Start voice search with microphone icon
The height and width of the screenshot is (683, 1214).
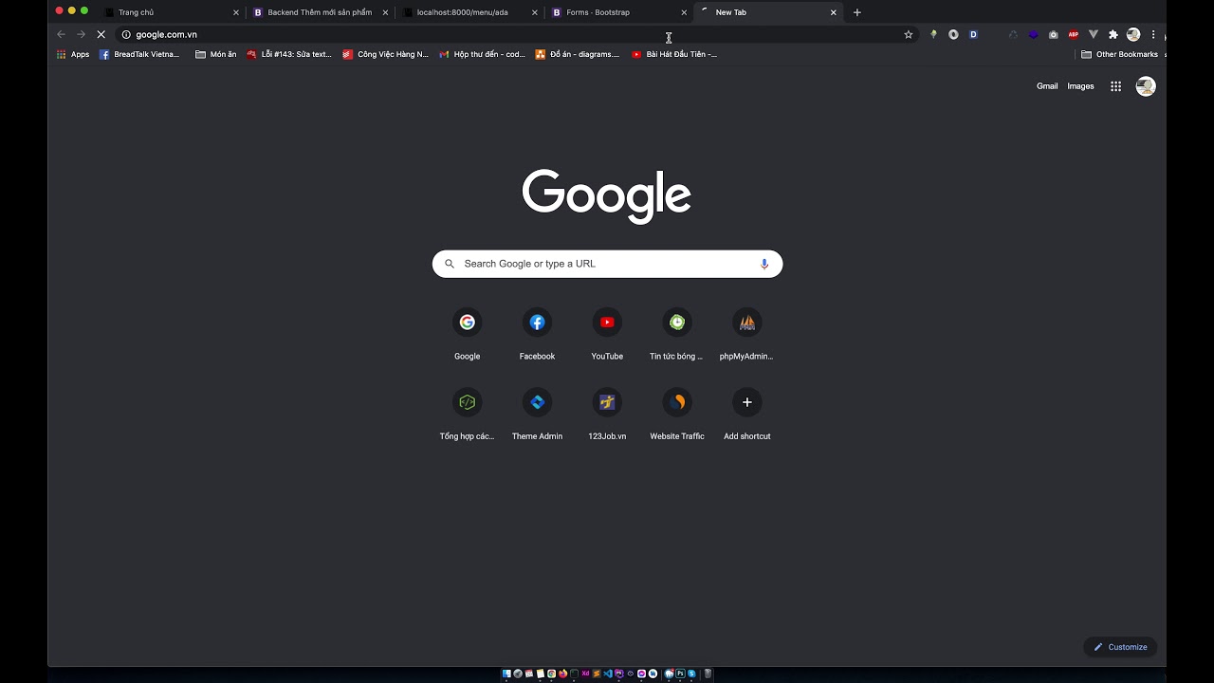coord(764,264)
